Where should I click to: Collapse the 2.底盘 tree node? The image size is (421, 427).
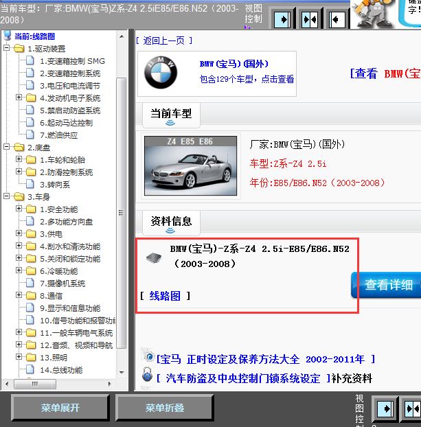coord(7,147)
